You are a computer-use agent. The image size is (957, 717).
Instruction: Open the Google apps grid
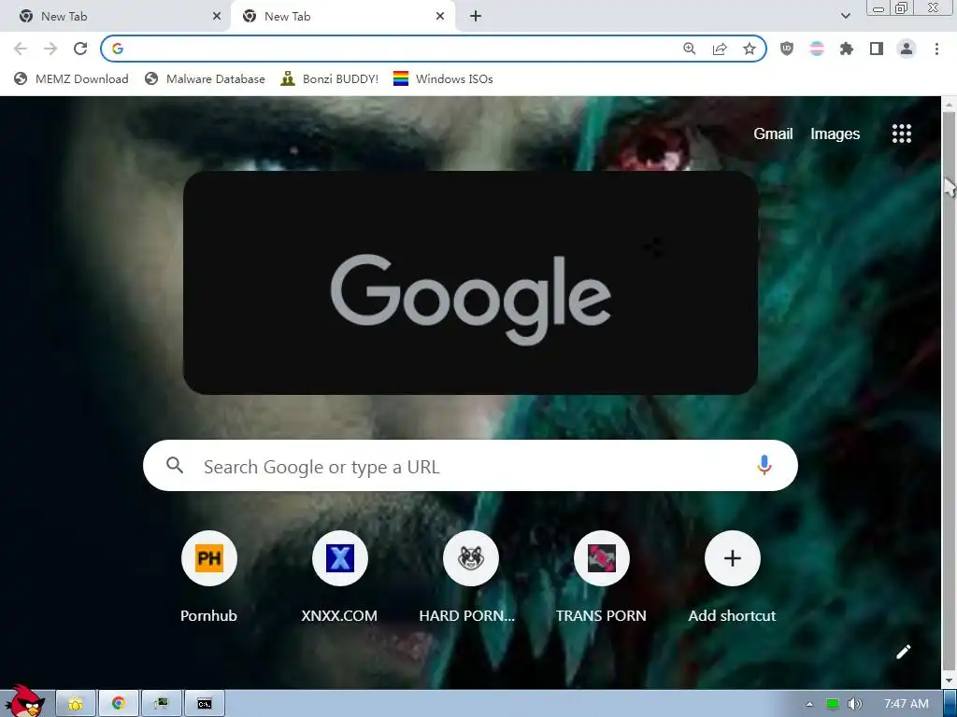[x=902, y=134]
